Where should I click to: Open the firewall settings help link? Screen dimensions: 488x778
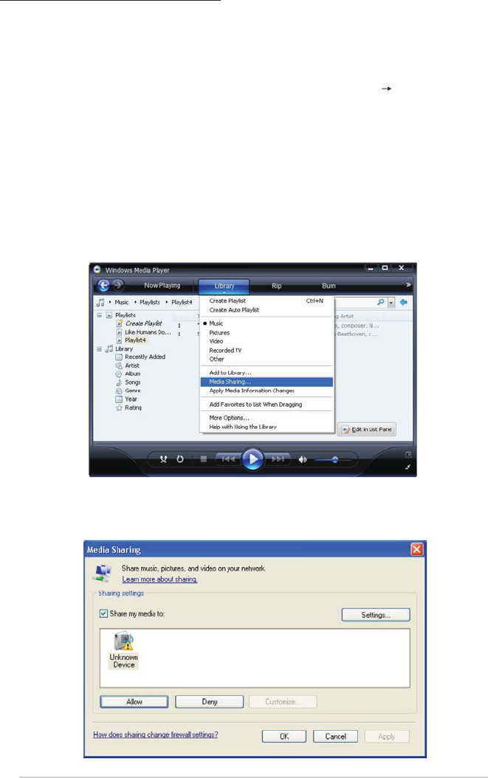155,734
